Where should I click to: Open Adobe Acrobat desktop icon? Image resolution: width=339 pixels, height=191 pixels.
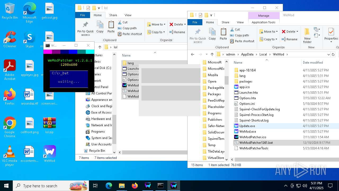coord(10,70)
